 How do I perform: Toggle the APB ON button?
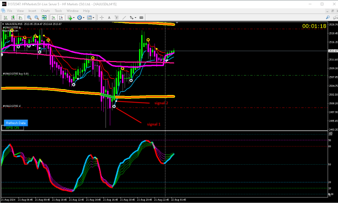click(x=12, y=128)
